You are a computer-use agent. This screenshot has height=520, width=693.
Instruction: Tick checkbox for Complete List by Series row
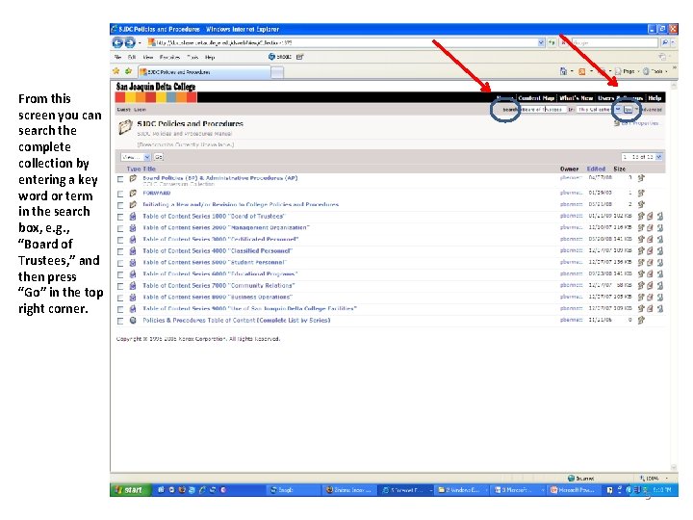120,321
